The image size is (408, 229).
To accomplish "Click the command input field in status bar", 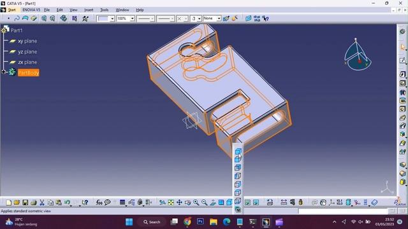I will coord(343,211).
